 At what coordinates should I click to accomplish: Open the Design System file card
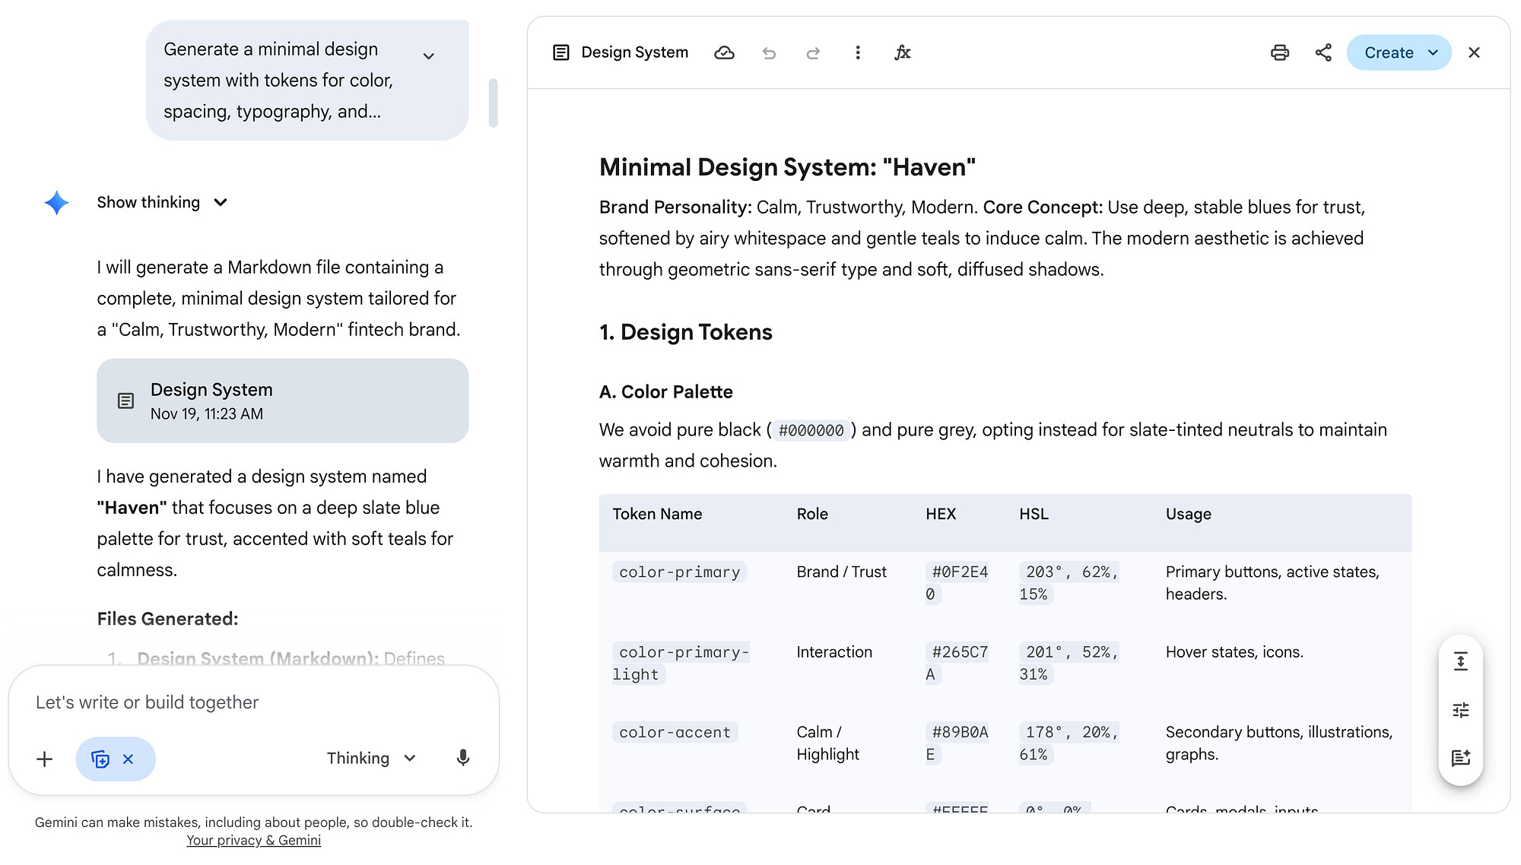(282, 401)
